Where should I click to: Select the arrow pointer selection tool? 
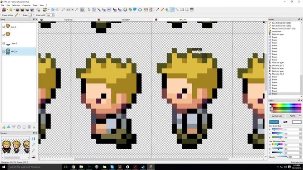coord(89,9)
